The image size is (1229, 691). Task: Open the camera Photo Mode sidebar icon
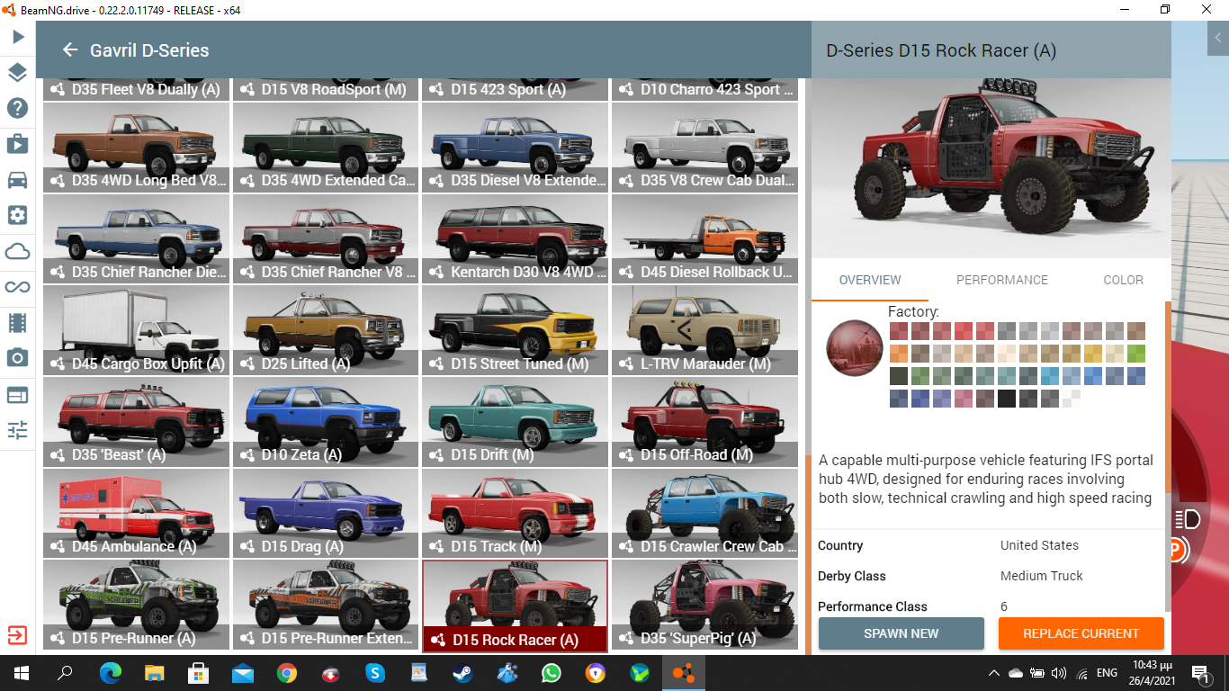17,358
